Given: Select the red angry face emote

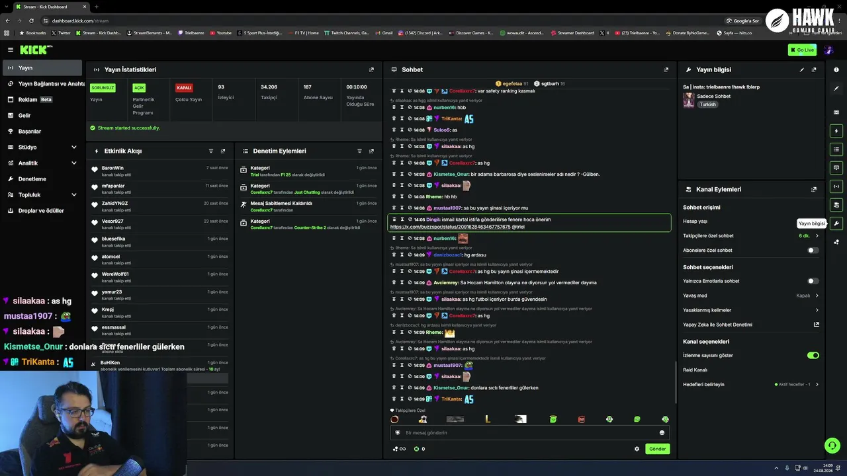Looking at the screenshot, I should point(582,419).
